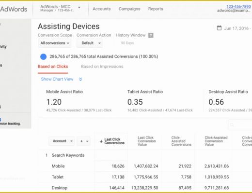Viewport: 252px width, 193px height.
Task: Open the Accounts menu
Action: coord(102,9)
